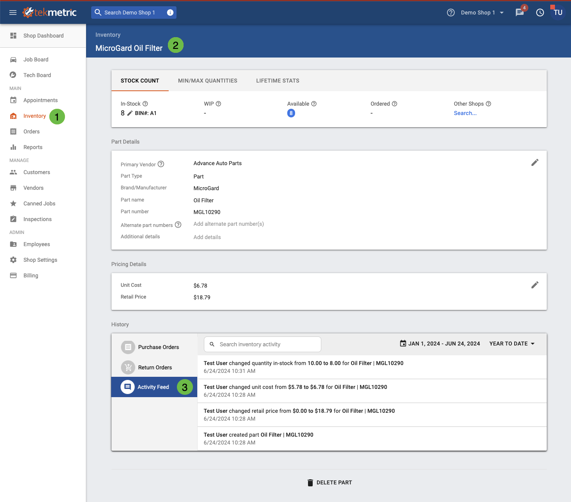This screenshot has width=571, height=502.
Task: Open the Tech Board
Action: tap(43, 75)
